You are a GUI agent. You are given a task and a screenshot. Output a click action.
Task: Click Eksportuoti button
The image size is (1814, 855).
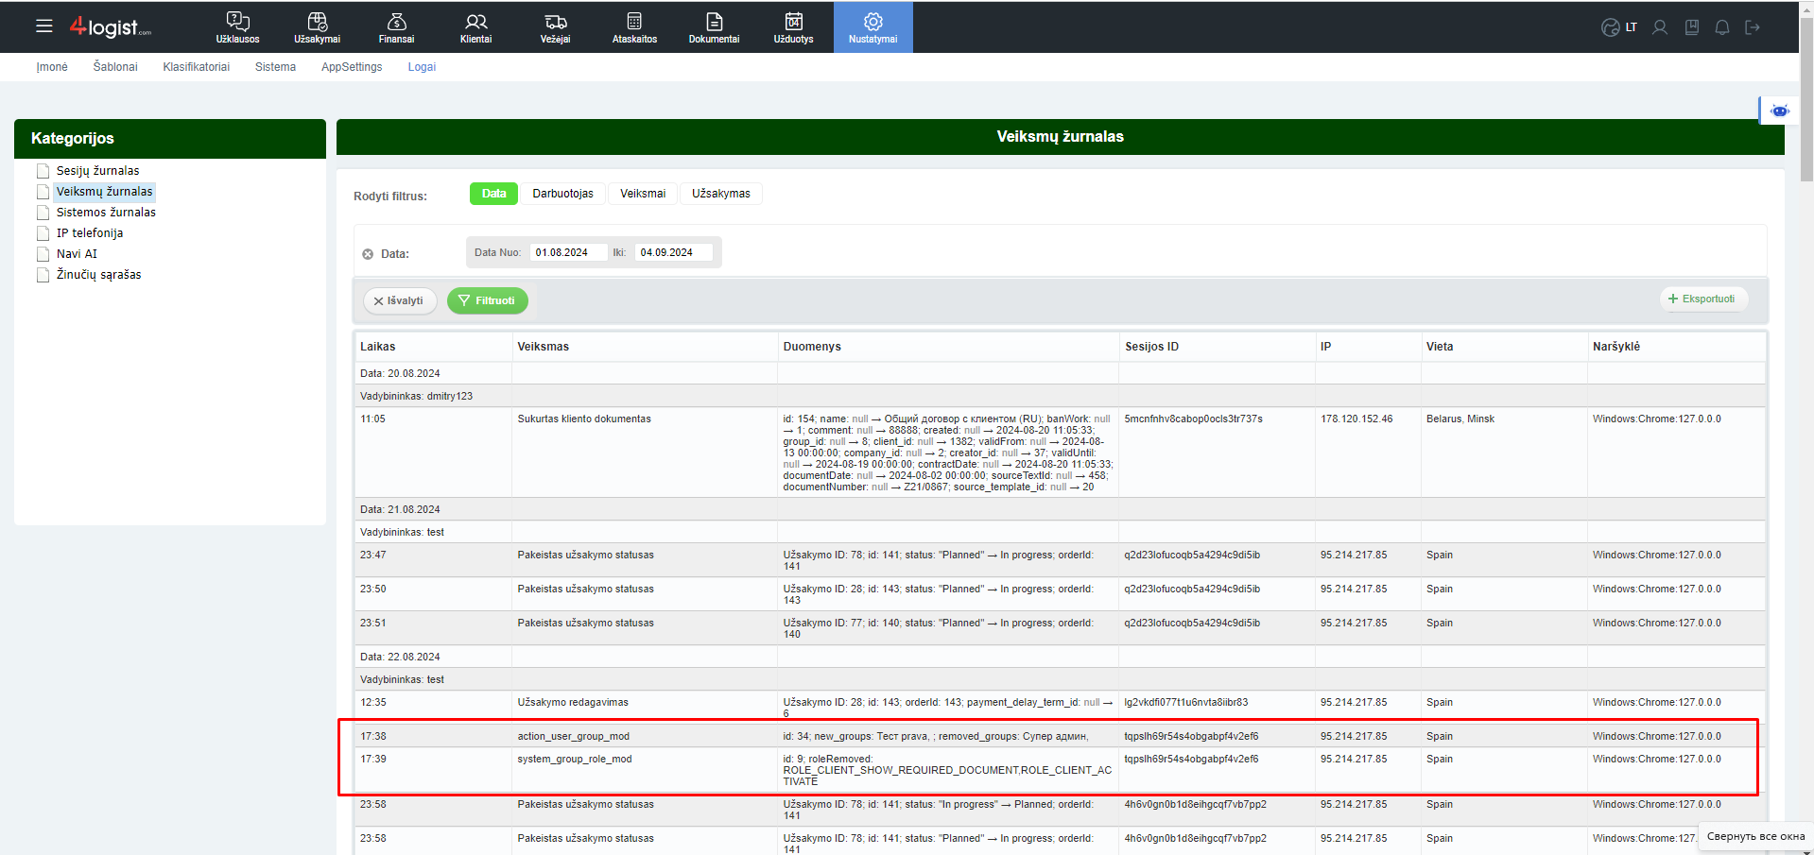(x=1703, y=299)
